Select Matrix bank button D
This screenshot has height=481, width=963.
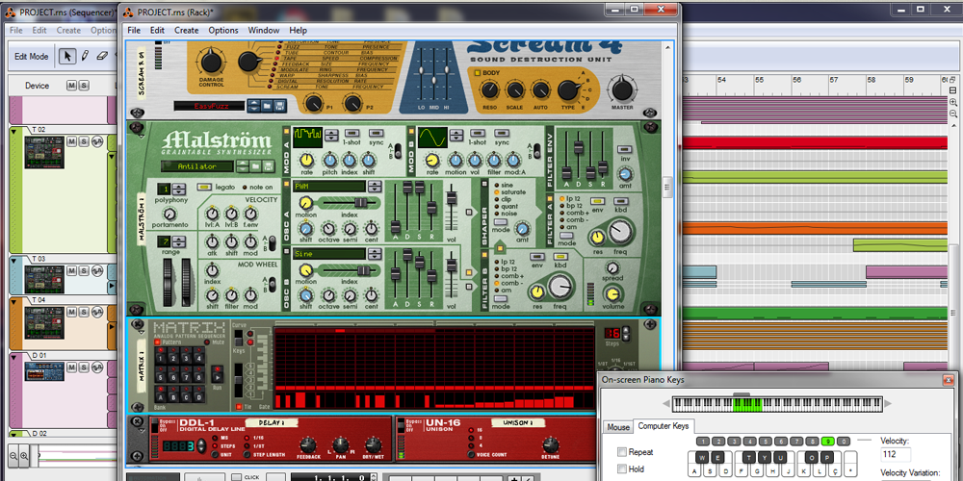coord(201,395)
